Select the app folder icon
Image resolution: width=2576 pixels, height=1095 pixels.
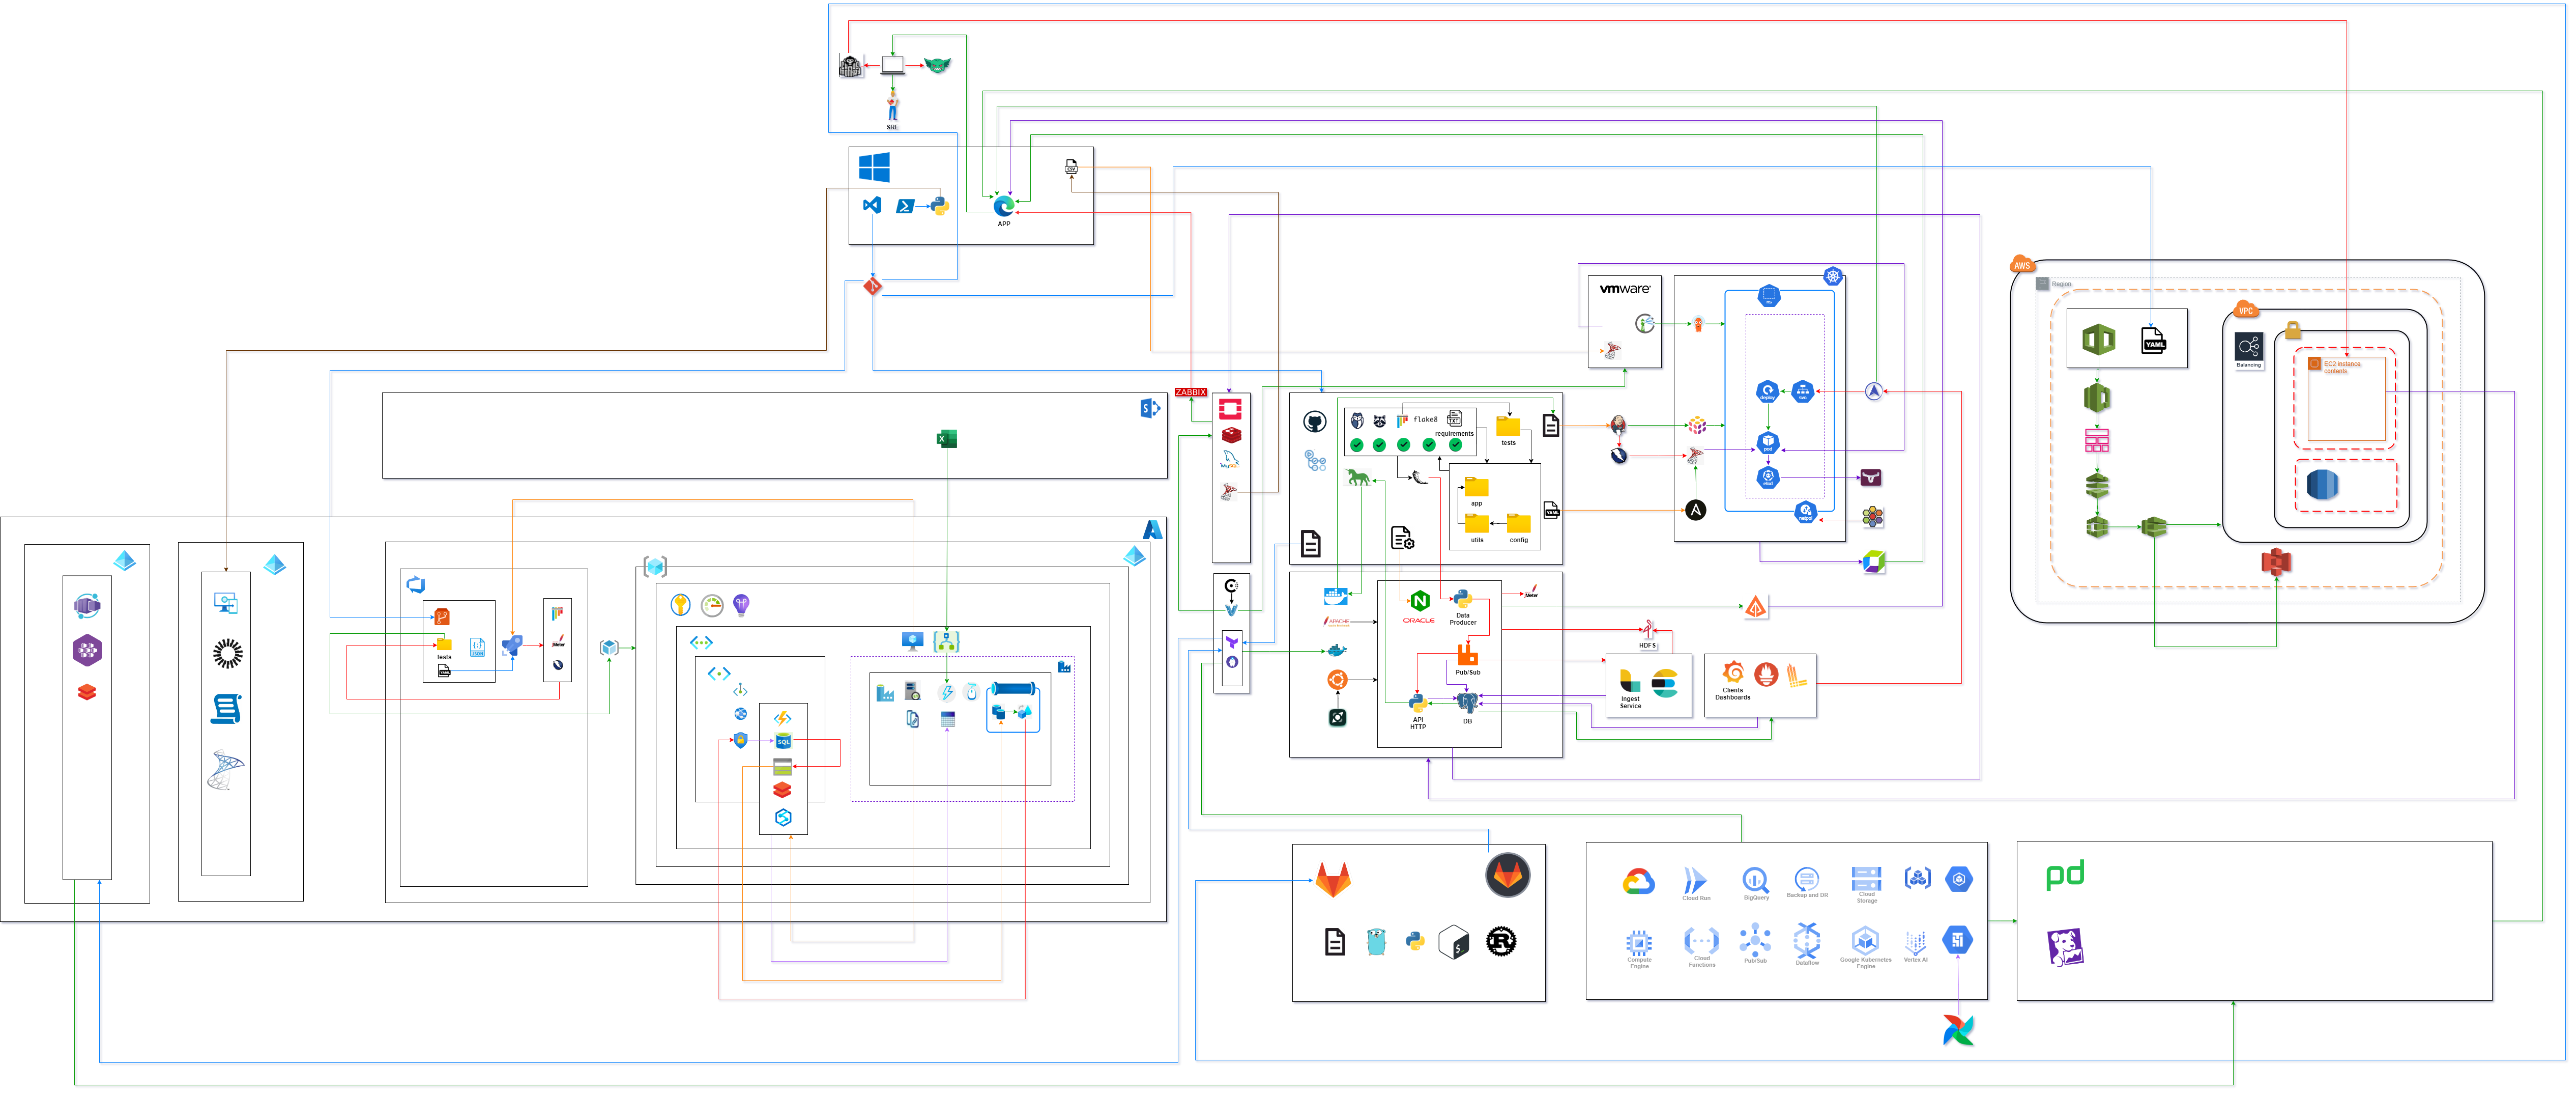(1477, 488)
